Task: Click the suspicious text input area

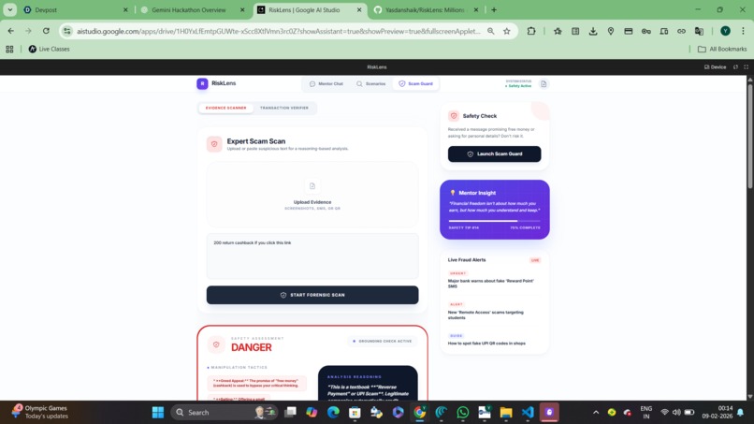Action: (x=312, y=256)
